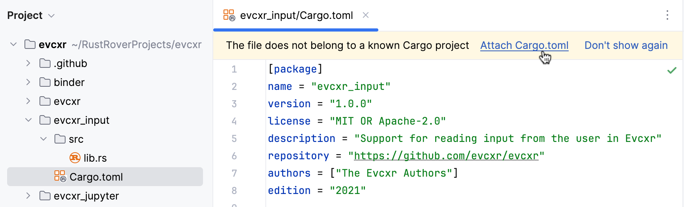
Task: Expand the evcxr_jupyter folder
Action: (x=28, y=196)
